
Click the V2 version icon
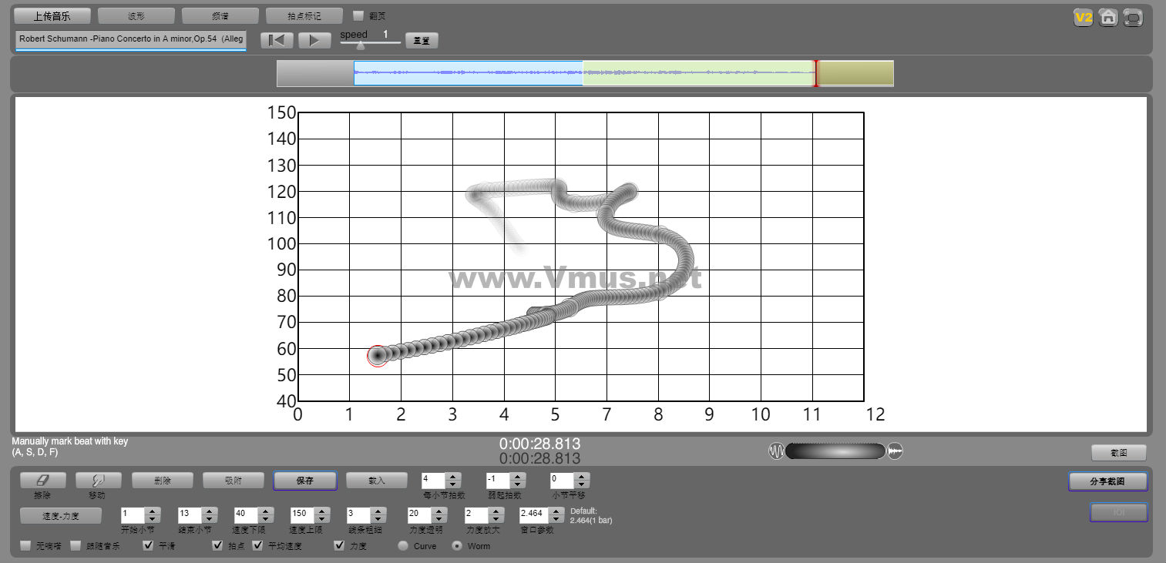(1084, 18)
